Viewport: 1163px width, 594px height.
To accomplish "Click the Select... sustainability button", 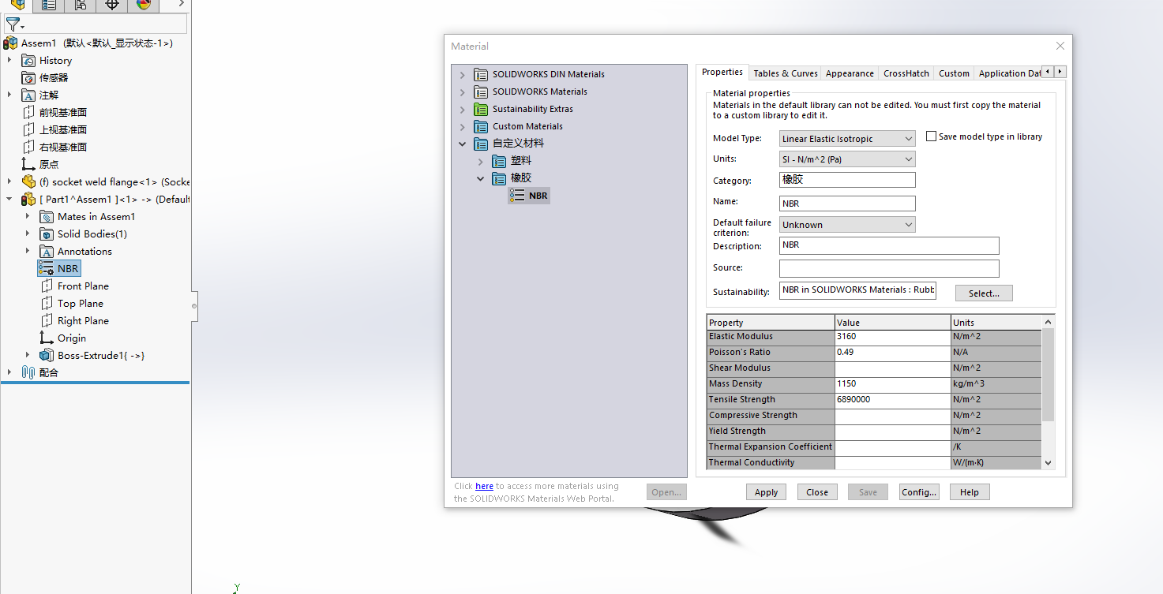I will coord(984,293).
